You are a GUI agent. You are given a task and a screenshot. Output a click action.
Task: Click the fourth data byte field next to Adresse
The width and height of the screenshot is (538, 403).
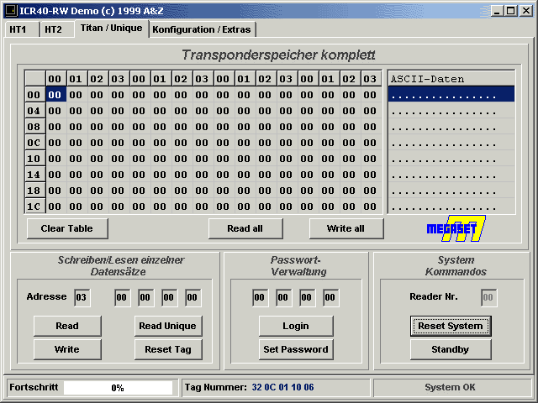click(193, 297)
